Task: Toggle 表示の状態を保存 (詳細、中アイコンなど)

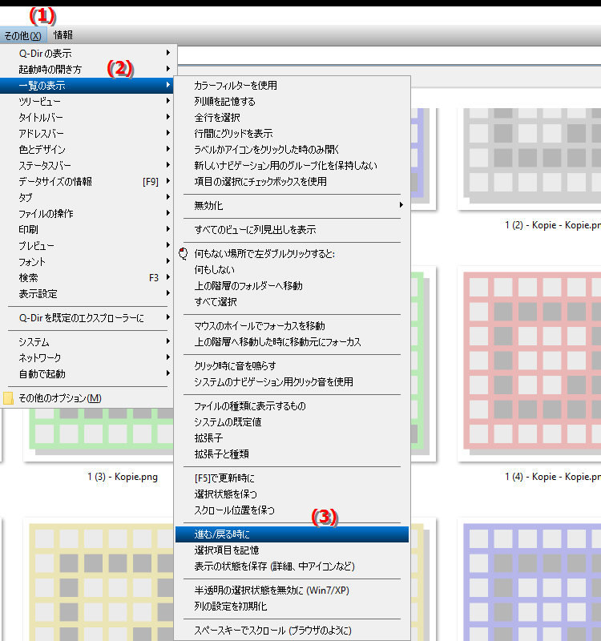Action: click(x=292, y=566)
